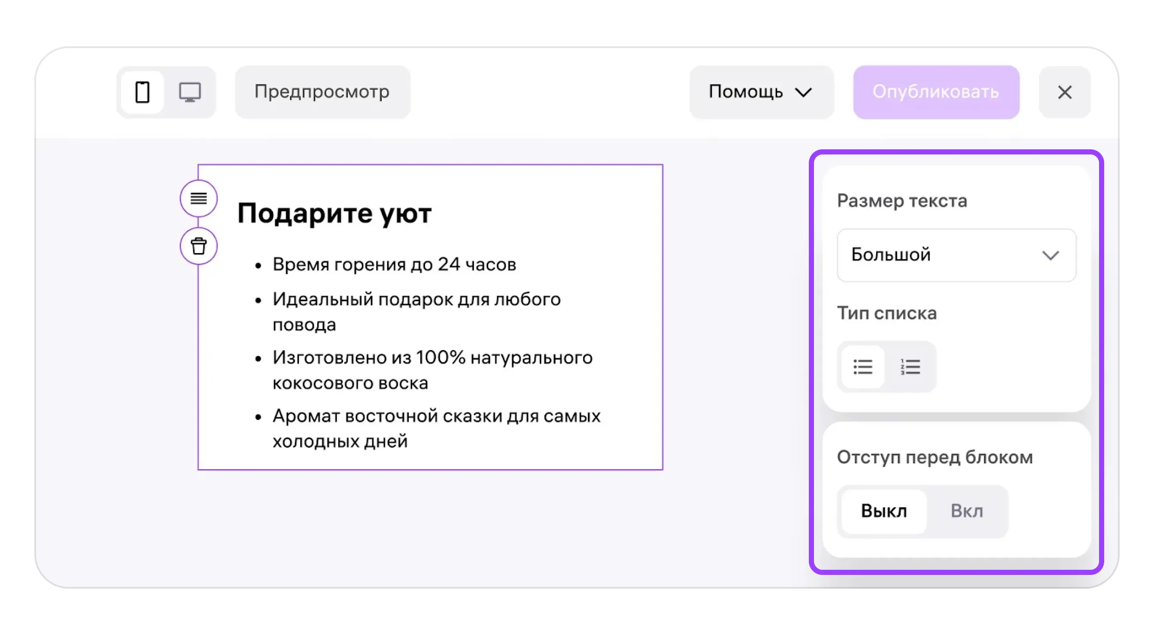Click bullet about кокосового воска
This screenshot has height=635, width=1154.
[432, 358]
